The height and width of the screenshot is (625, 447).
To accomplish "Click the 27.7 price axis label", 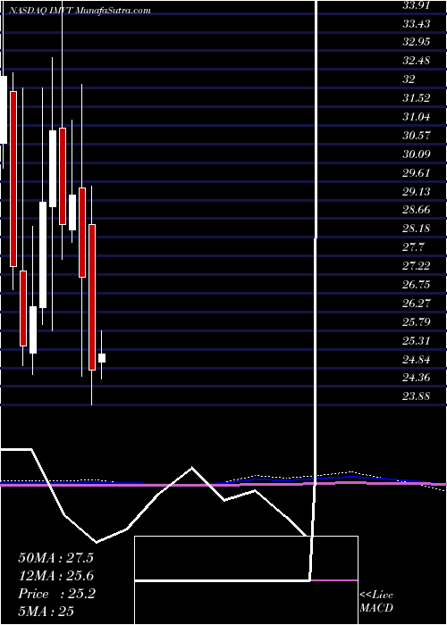I will click(413, 246).
